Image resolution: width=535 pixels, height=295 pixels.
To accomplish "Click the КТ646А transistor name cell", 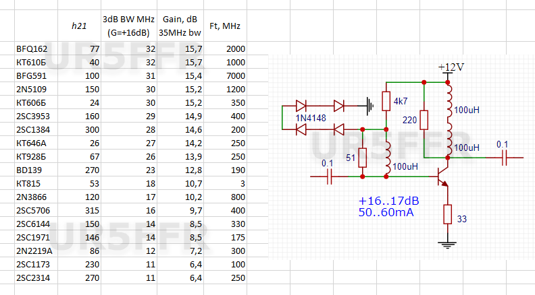I will [36, 143].
